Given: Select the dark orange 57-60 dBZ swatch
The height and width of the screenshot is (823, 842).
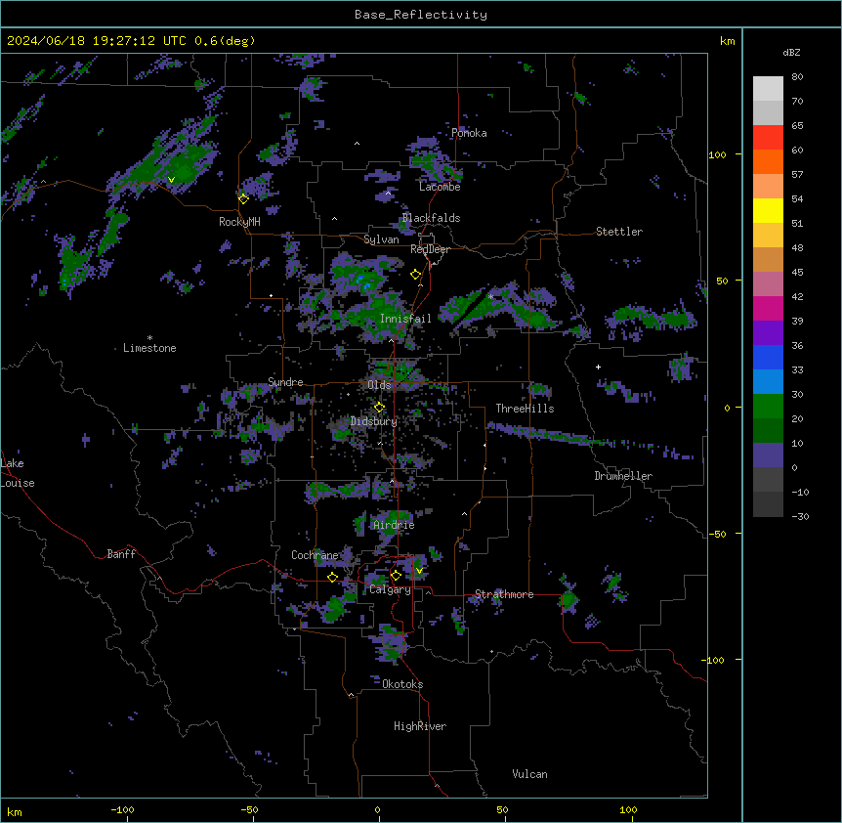Looking at the screenshot, I should point(768,161).
